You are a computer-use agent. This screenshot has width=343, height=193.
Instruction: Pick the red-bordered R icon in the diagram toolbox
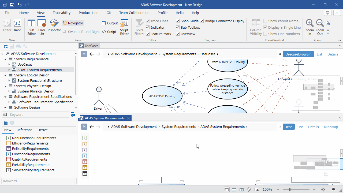(x=84, y=162)
